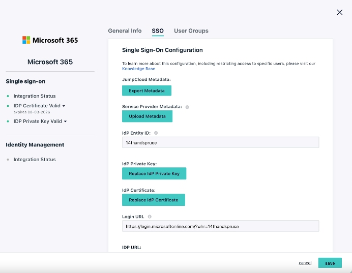
Task: Click info icon beside Service Provider Metadata
Action: point(187,107)
